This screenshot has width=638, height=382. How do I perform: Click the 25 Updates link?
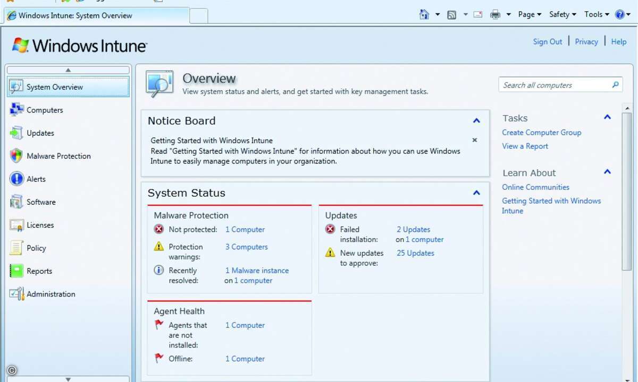coord(416,254)
